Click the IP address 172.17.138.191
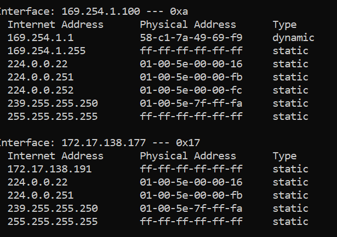The image size is (337, 237). [x=49, y=169]
